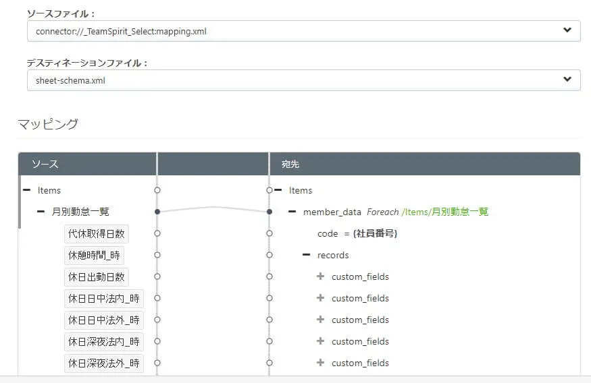This screenshot has width=591, height=383.
Task: Select the 休憩時間_時 source field
Action: tap(94, 255)
